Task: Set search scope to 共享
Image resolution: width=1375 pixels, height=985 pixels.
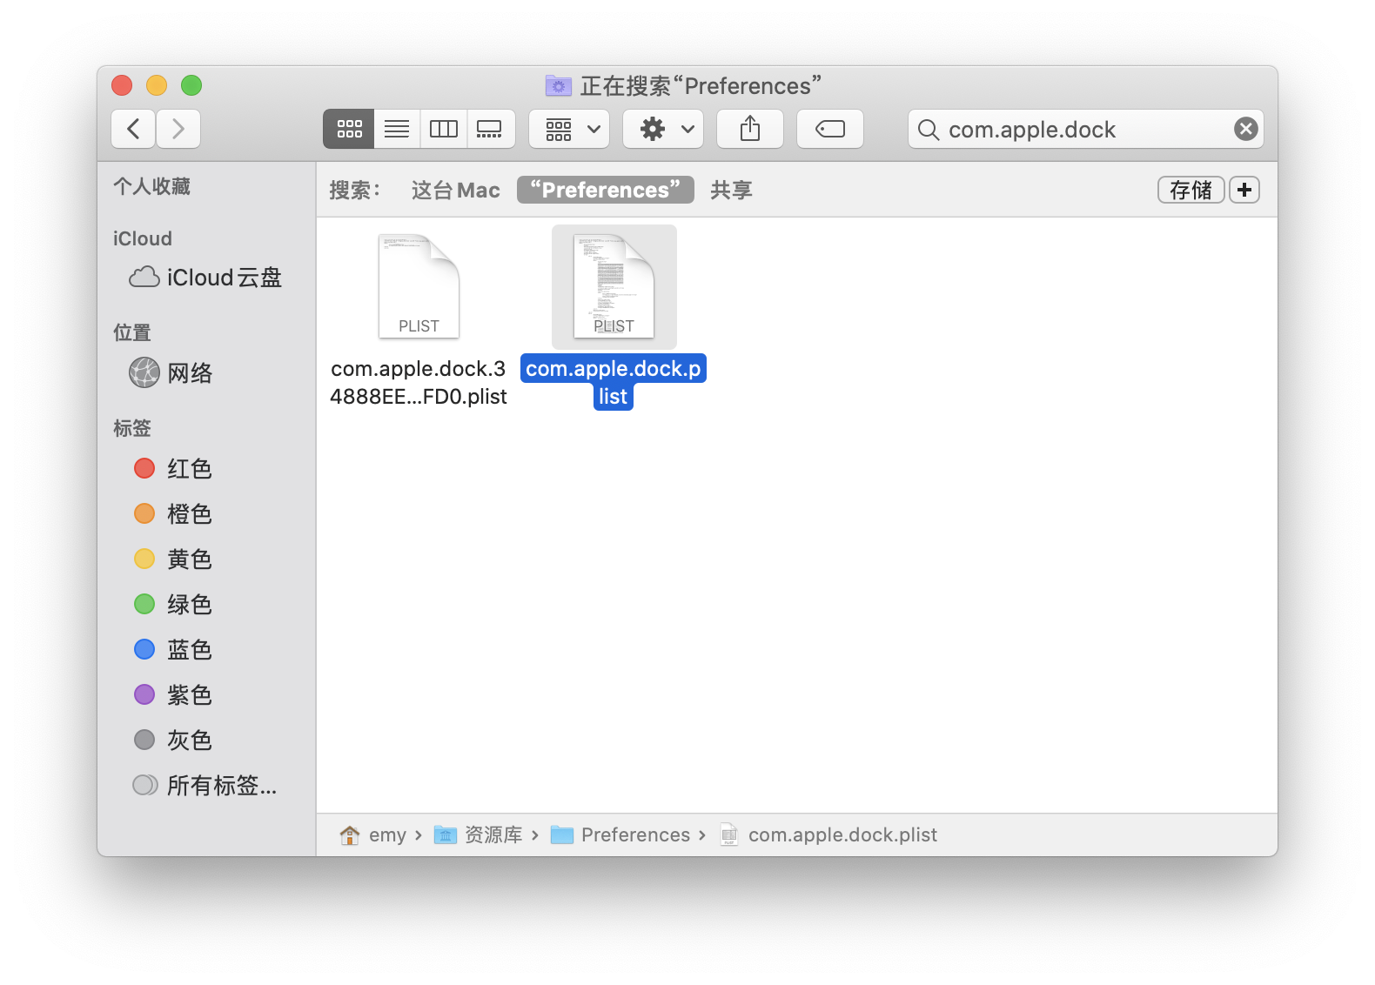Action: [731, 190]
